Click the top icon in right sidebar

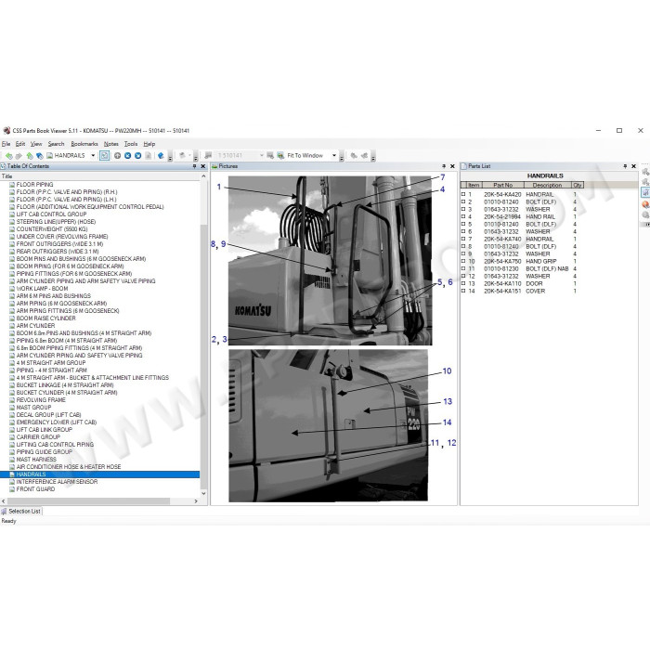point(645,171)
